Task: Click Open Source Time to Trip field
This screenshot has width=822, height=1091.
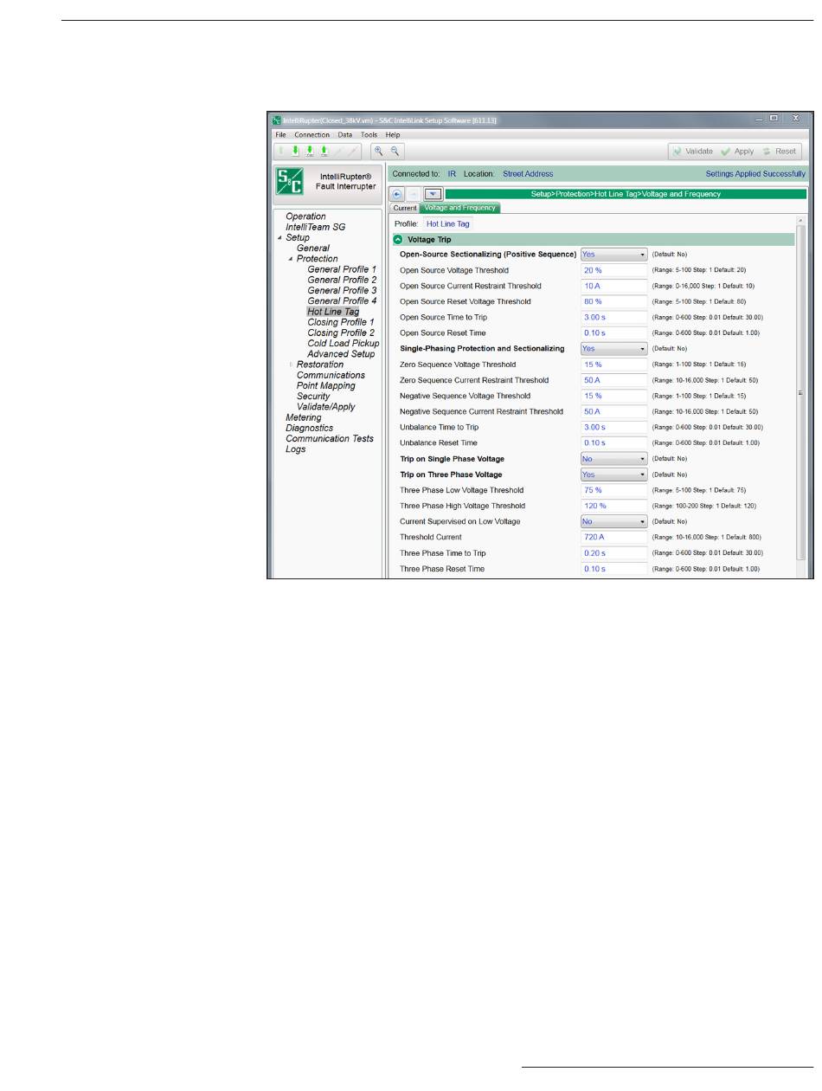Action: pos(613,317)
